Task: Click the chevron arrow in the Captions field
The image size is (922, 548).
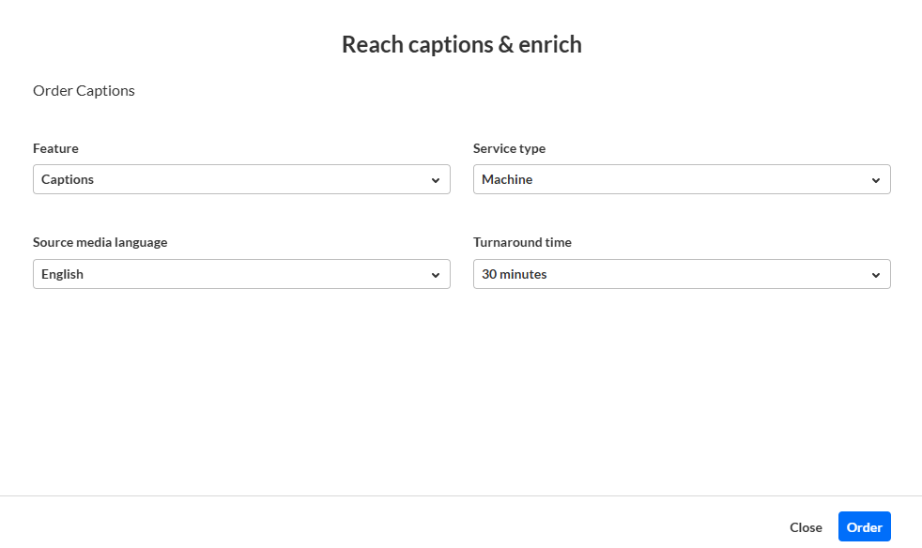Action: pos(436,180)
